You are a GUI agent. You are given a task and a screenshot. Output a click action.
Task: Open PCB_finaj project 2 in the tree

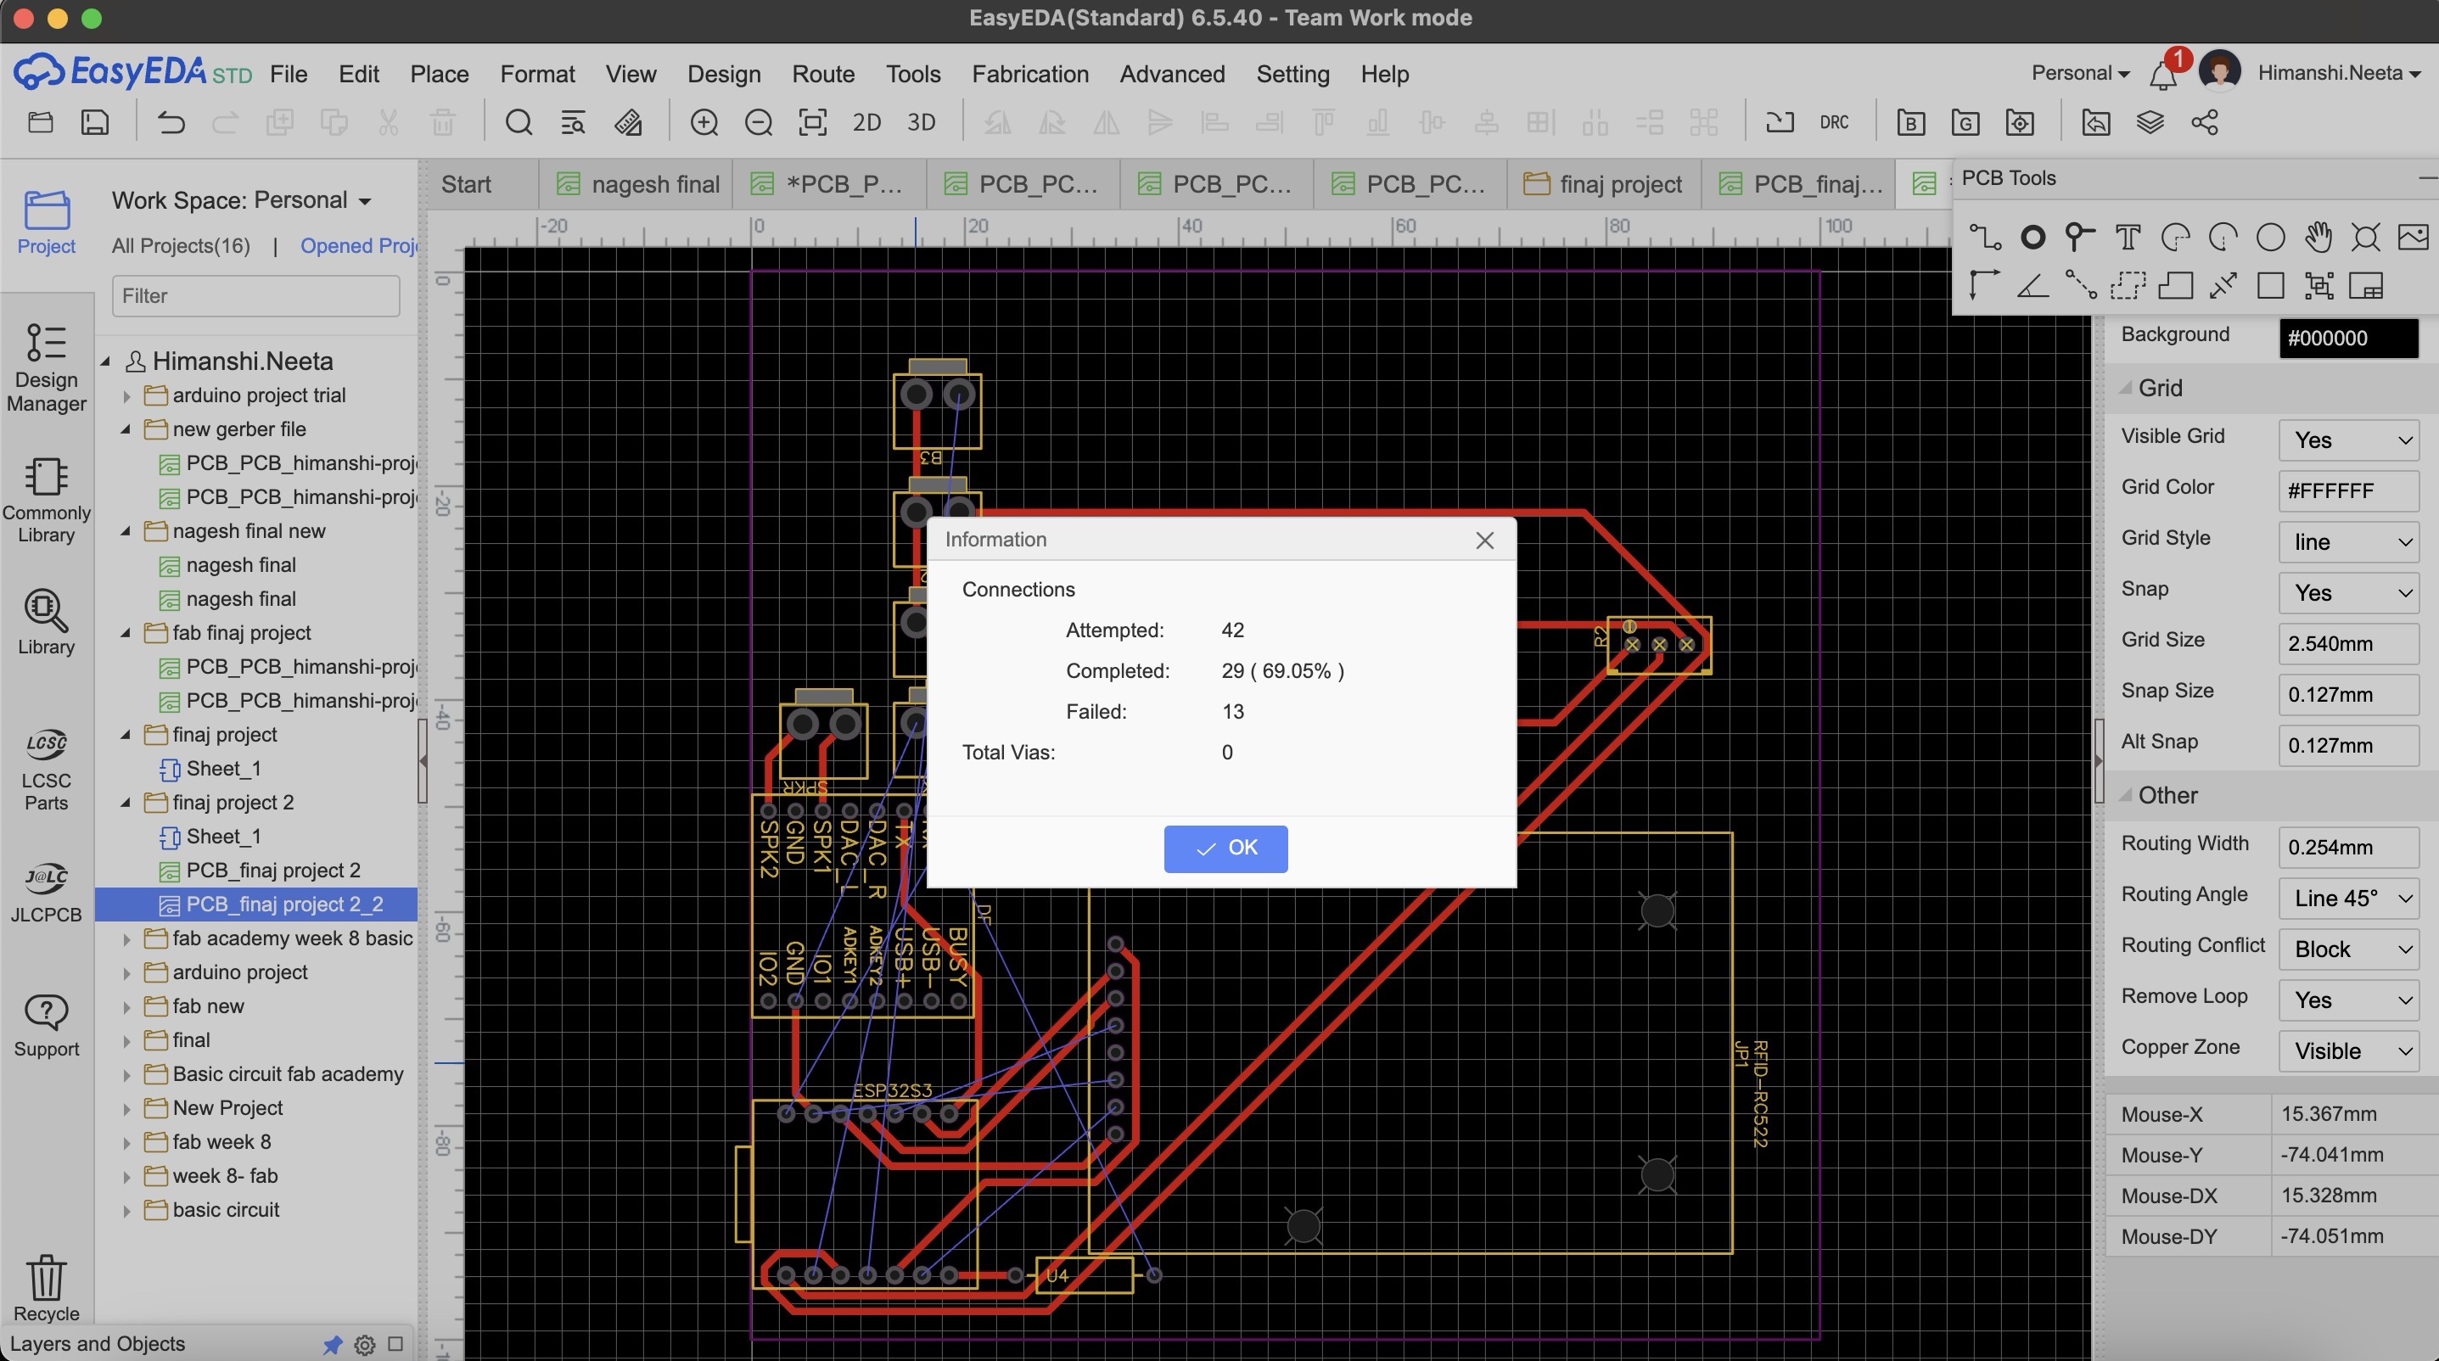[272, 871]
